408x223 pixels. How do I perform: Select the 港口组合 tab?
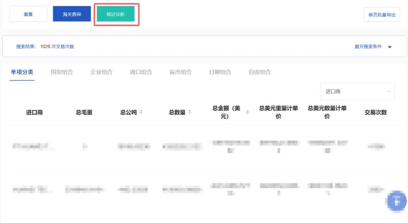click(x=141, y=72)
